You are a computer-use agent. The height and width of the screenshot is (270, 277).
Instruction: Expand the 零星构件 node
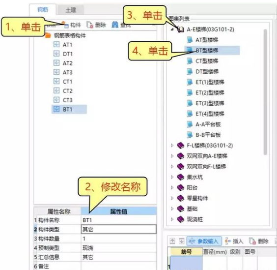(x=172, y=198)
